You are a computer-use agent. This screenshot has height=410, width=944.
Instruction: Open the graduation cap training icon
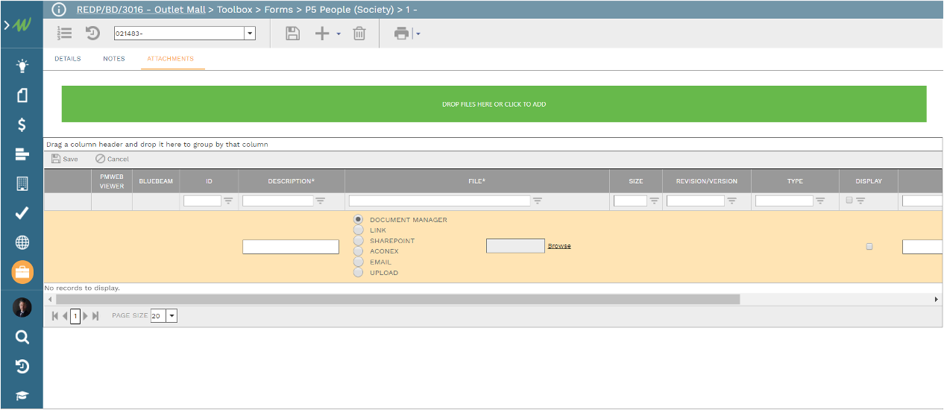(22, 396)
